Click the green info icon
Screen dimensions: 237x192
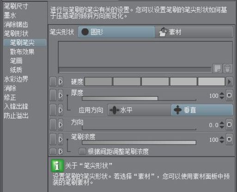coord(57,166)
